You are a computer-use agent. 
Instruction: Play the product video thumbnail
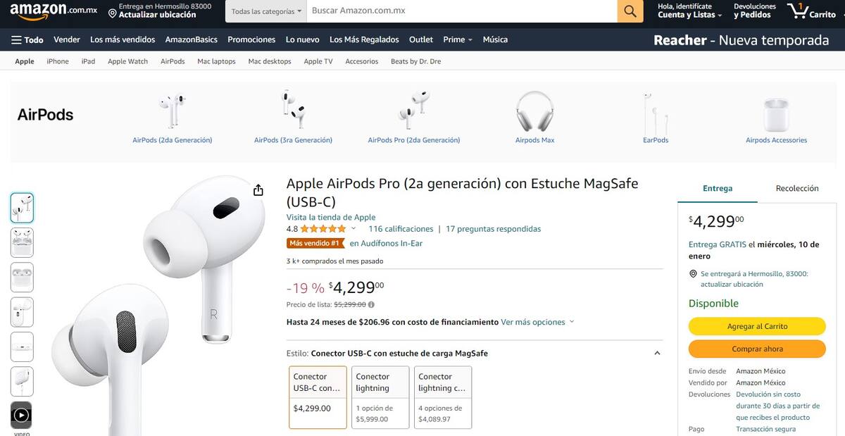[x=22, y=415]
